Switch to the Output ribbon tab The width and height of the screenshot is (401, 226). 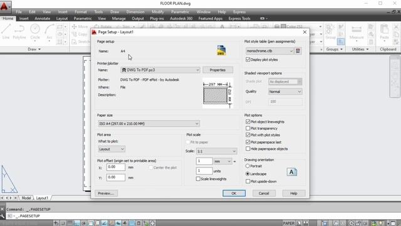pyautogui.click(x=138, y=18)
